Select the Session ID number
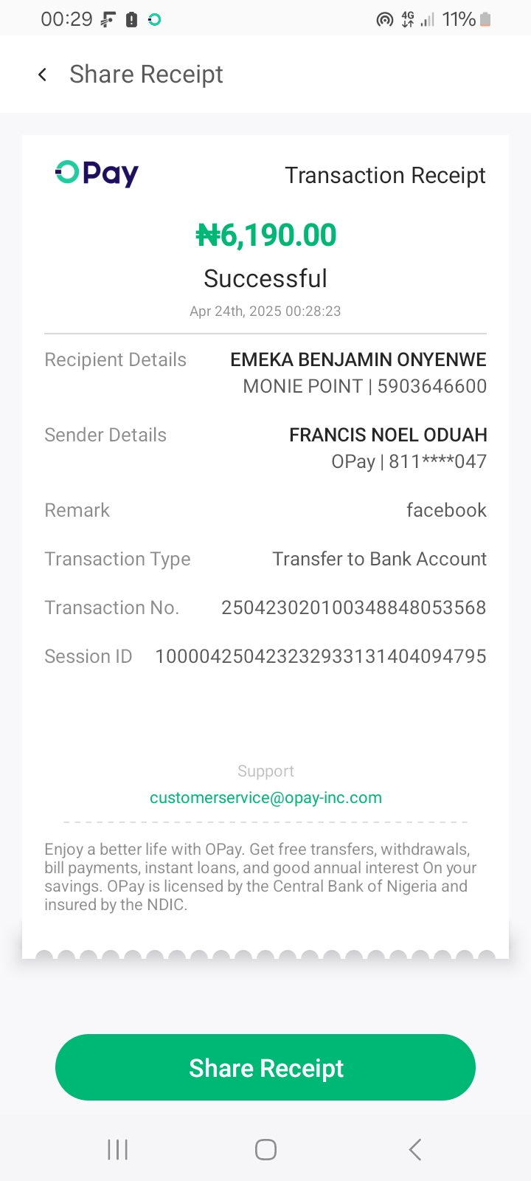The image size is (531, 1181). 320,656
